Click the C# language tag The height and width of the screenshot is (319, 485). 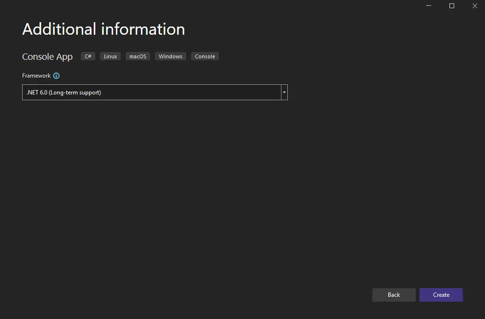pos(88,56)
